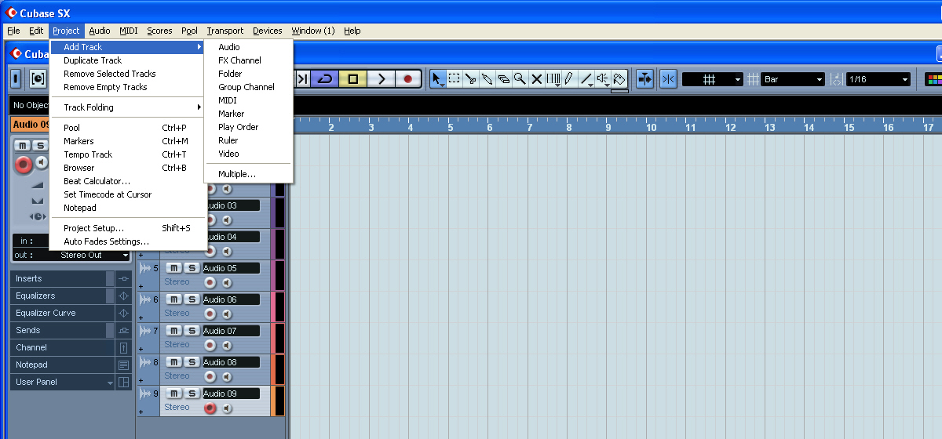Open the Equalizers section icon
The height and width of the screenshot is (439, 942).
[123, 296]
